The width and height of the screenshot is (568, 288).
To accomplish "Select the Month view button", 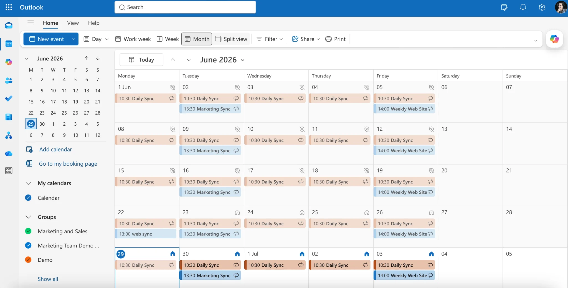I will point(197,39).
